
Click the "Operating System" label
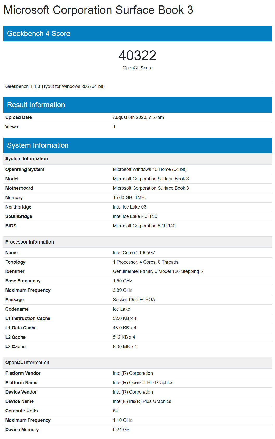[25, 169]
